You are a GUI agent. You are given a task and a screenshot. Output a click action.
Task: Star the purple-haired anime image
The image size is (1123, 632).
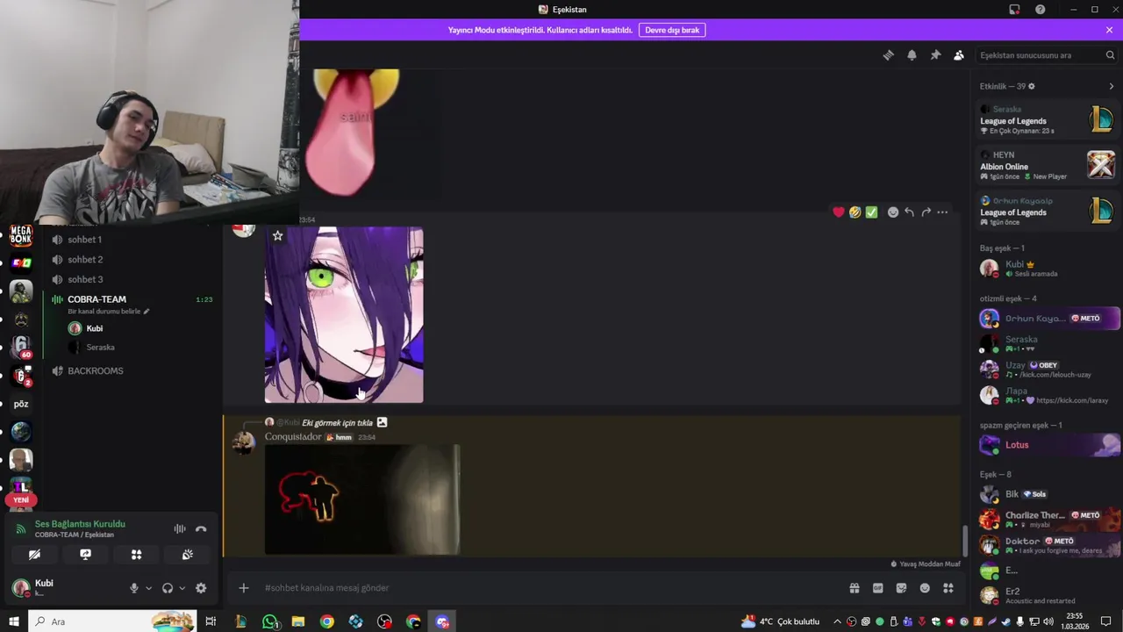click(x=277, y=235)
